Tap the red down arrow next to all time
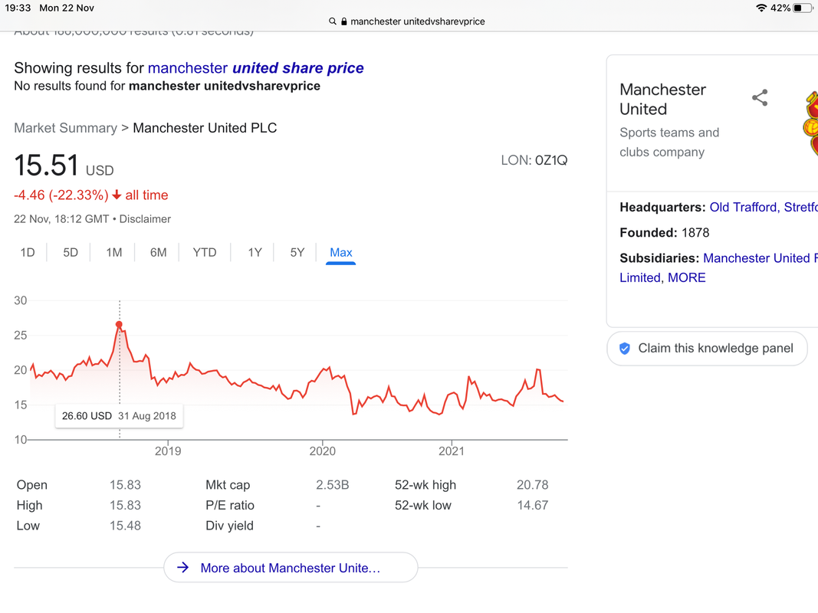This screenshot has width=818, height=613. tap(117, 195)
